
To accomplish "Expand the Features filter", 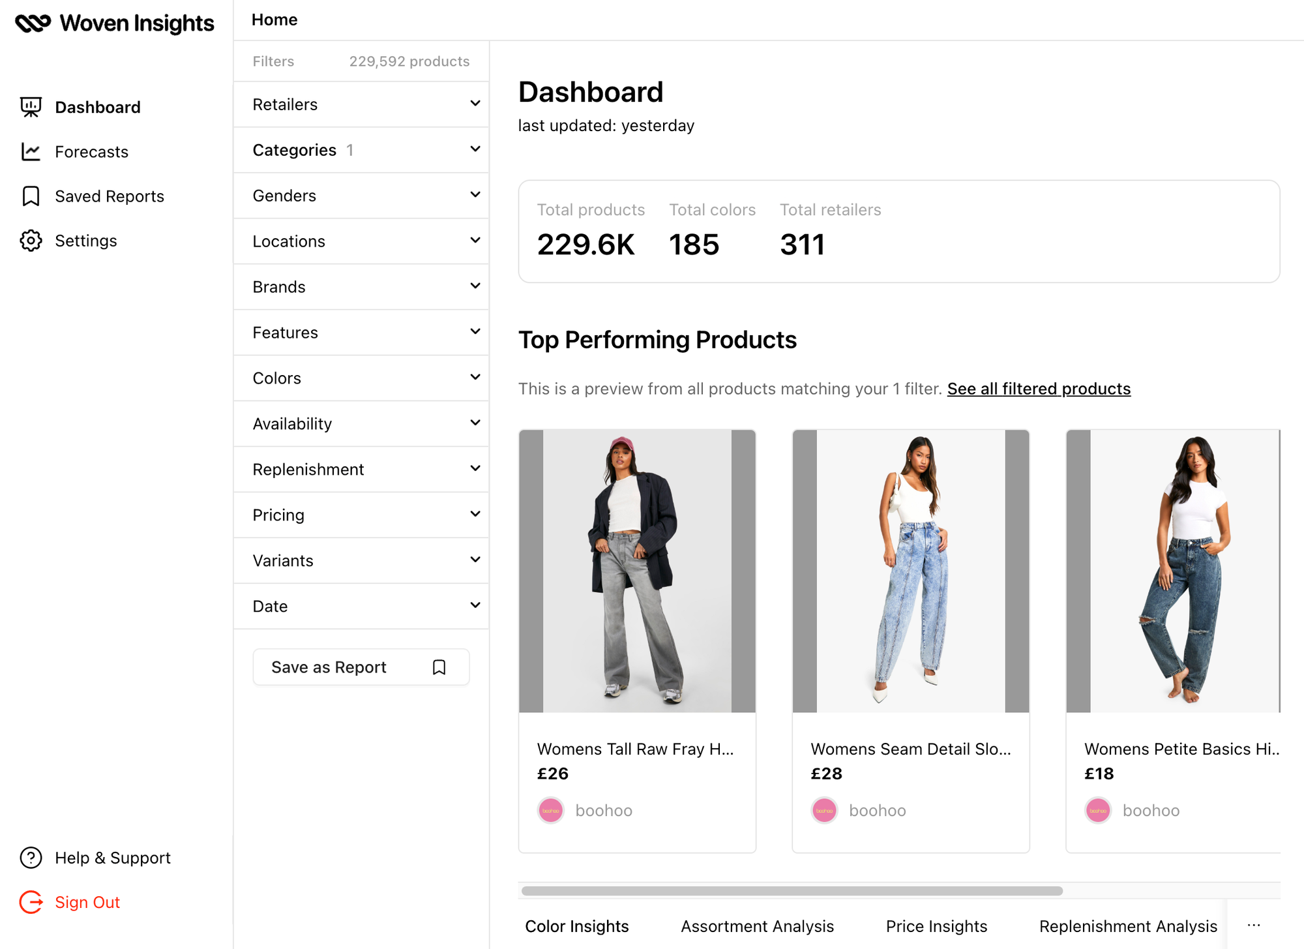I will click(x=361, y=333).
